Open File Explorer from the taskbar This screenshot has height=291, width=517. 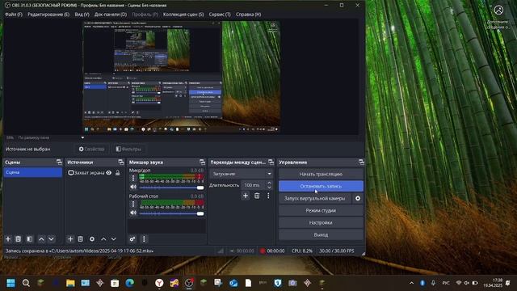(70, 283)
